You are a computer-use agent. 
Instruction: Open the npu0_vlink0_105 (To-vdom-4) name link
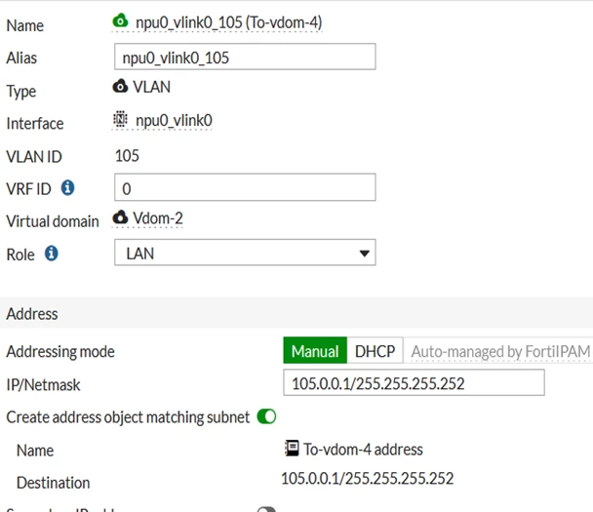tap(229, 22)
